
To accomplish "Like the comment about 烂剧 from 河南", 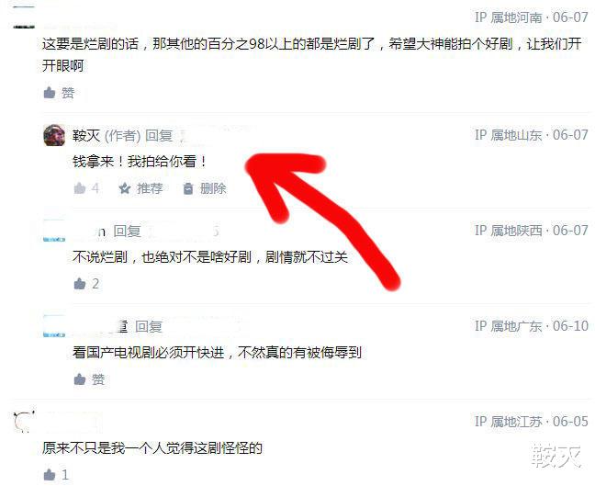I will click(x=50, y=92).
